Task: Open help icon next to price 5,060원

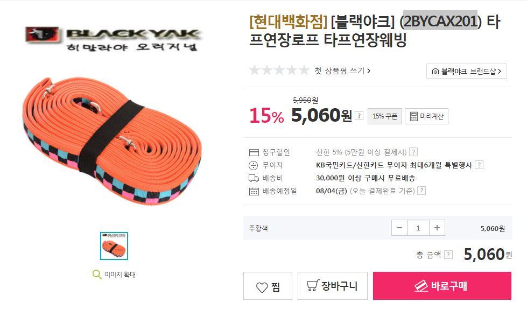Action: point(359,116)
